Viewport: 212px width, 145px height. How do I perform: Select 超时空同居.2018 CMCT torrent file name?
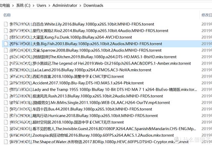point(66,122)
